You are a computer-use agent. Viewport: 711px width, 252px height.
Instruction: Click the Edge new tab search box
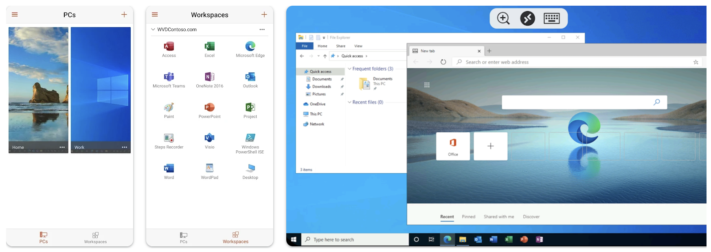coord(584,102)
